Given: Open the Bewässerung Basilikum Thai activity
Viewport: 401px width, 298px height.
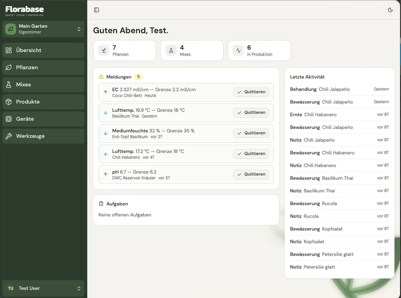Looking at the screenshot, I should 339,178.
